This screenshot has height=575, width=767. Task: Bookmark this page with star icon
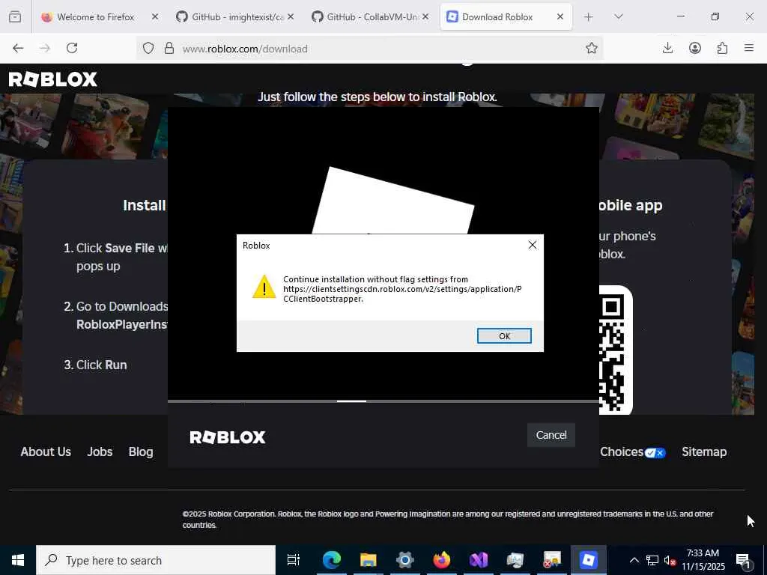[592, 48]
